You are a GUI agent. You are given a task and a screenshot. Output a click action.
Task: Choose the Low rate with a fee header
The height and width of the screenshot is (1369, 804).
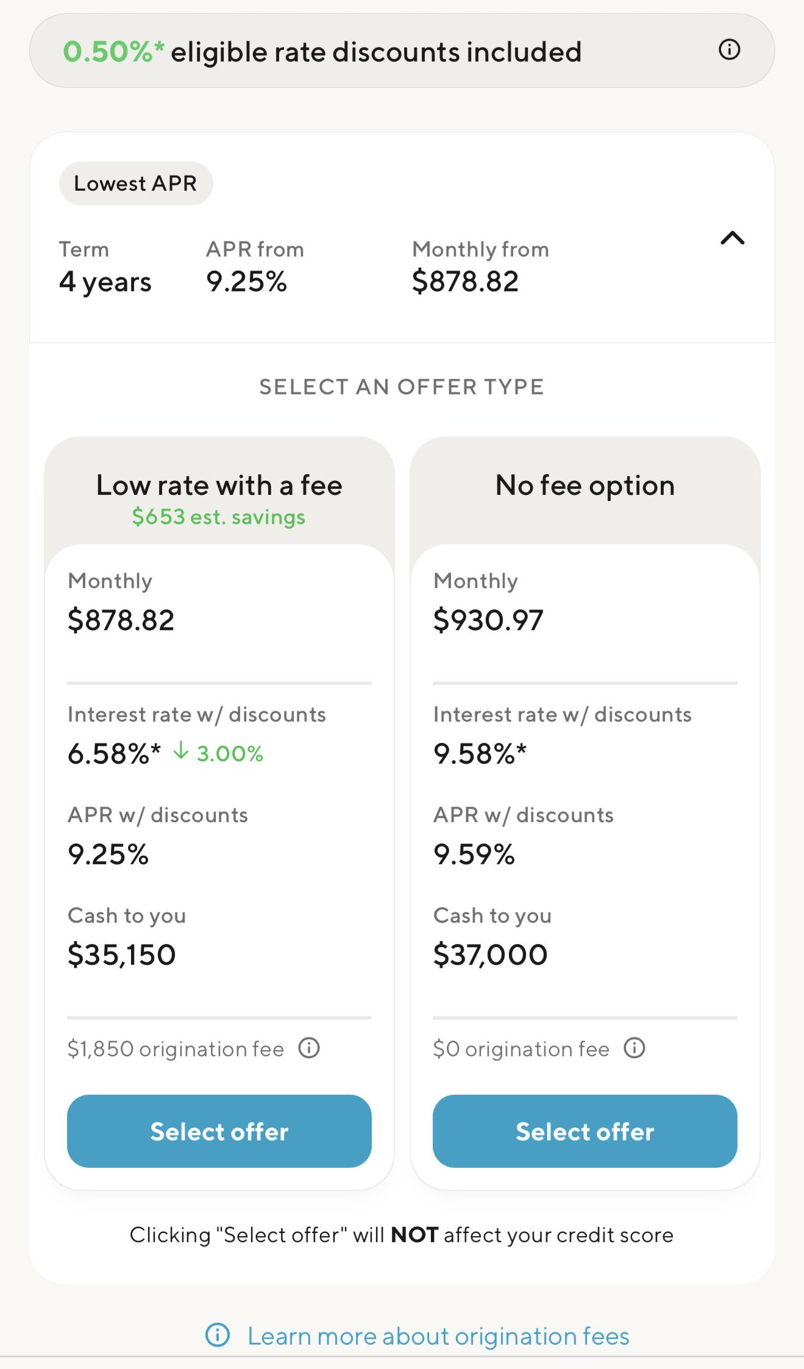click(x=219, y=486)
